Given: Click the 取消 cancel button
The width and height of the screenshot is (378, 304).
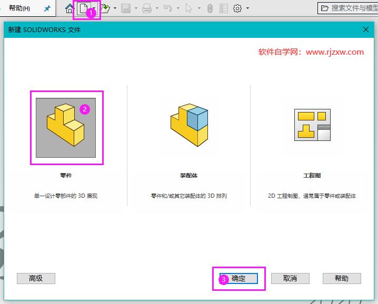Looking at the screenshot, I should [290, 278].
